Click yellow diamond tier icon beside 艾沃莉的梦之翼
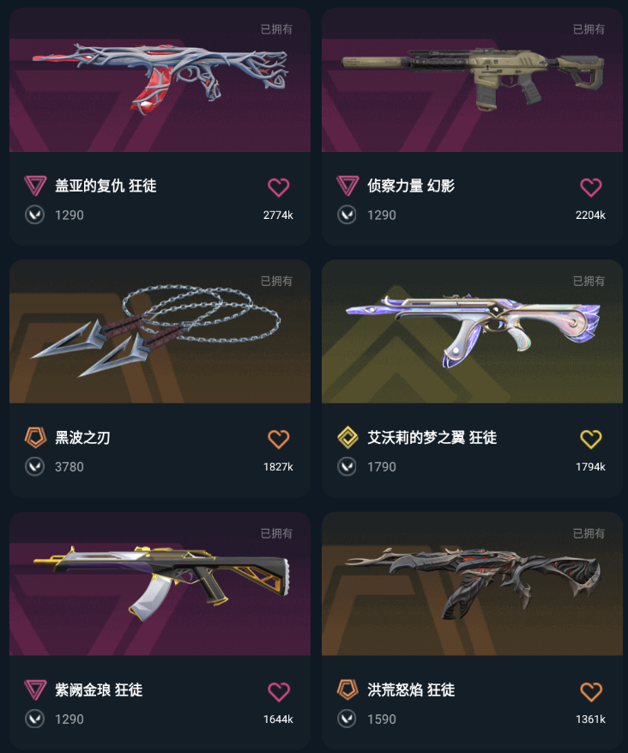Screen dimensions: 628x753 click(x=347, y=438)
